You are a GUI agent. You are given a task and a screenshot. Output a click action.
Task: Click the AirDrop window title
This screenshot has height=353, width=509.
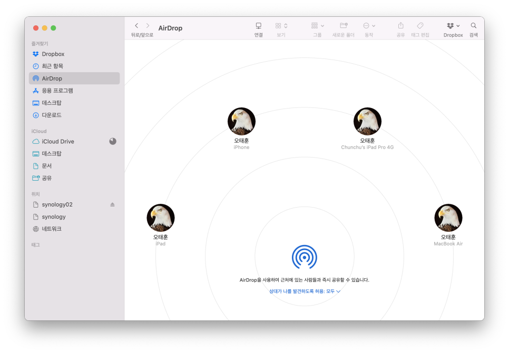[170, 28]
